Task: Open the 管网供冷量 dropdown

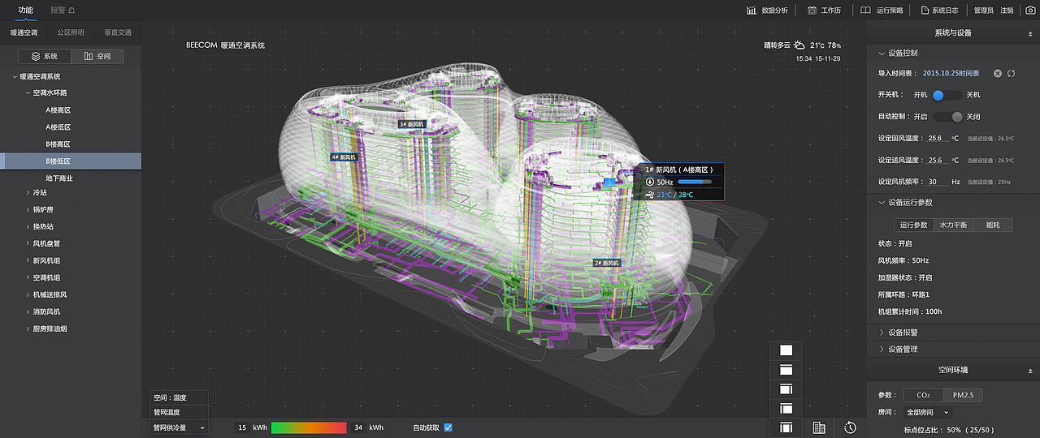Action: tap(179, 427)
